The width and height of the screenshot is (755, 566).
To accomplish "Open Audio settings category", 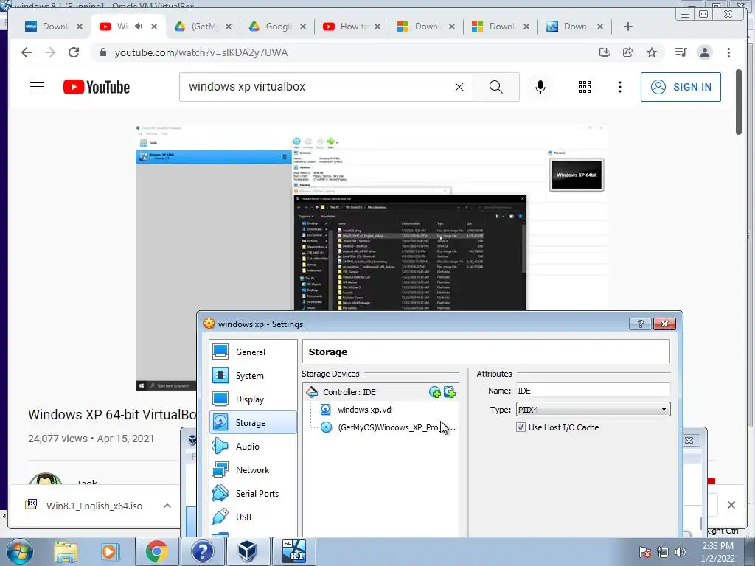I will coord(254,446).
